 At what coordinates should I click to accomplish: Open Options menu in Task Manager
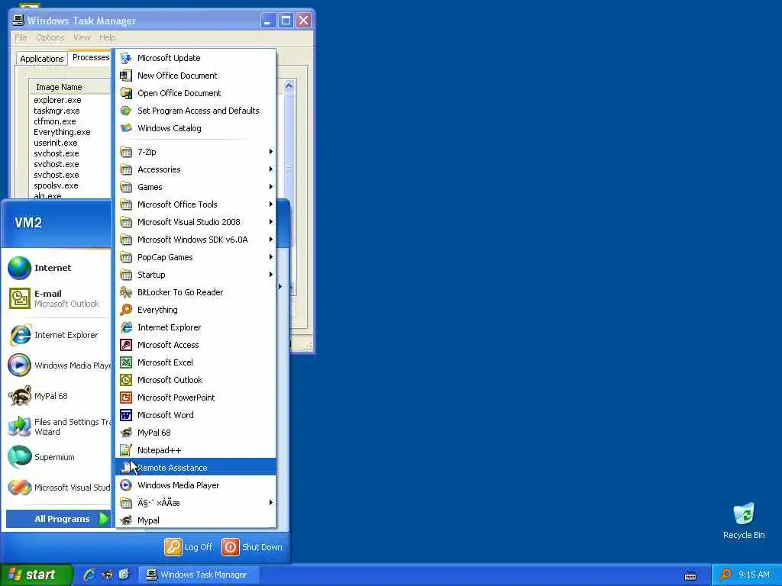click(50, 37)
